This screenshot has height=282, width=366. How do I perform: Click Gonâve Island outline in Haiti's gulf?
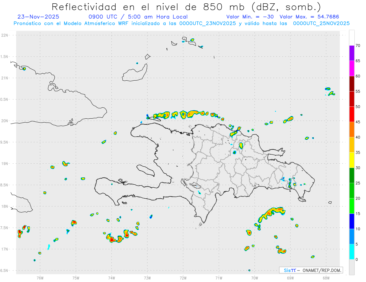[145, 170]
